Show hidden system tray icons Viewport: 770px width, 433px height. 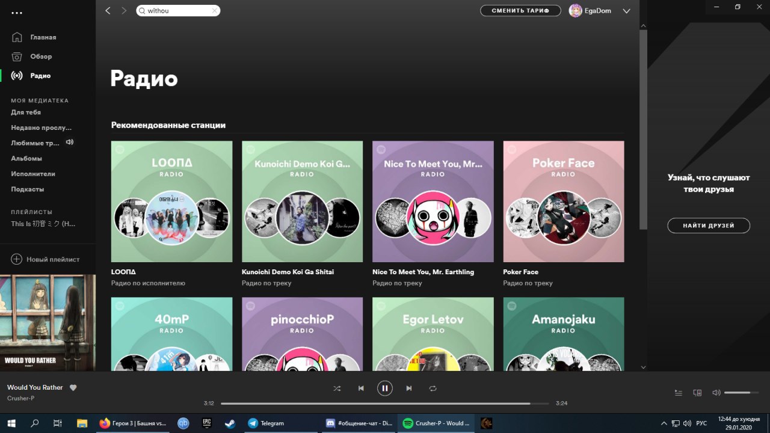pos(664,423)
